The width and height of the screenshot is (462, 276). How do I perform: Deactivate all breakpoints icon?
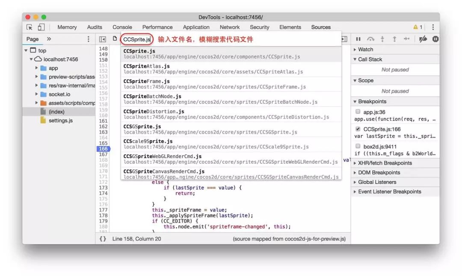point(423,39)
